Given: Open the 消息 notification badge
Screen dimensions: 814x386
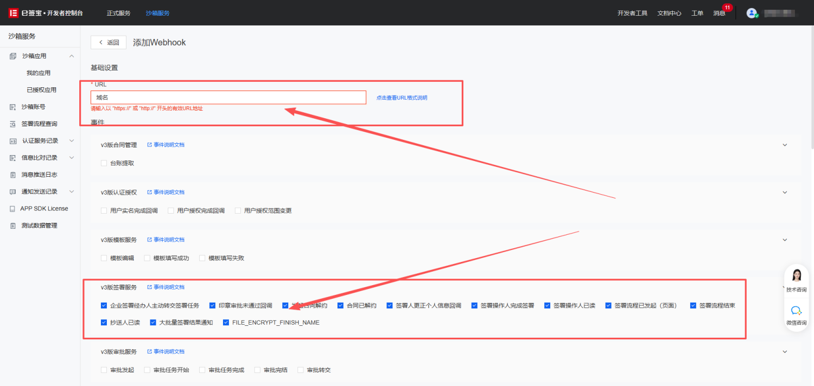Looking at the screenshot, I should (727, 8).
